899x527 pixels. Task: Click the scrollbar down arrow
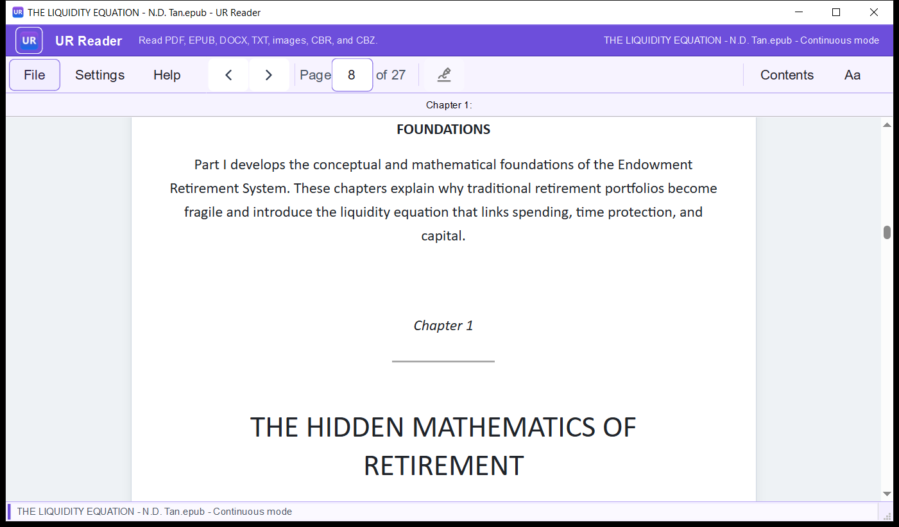click(887, 494)
